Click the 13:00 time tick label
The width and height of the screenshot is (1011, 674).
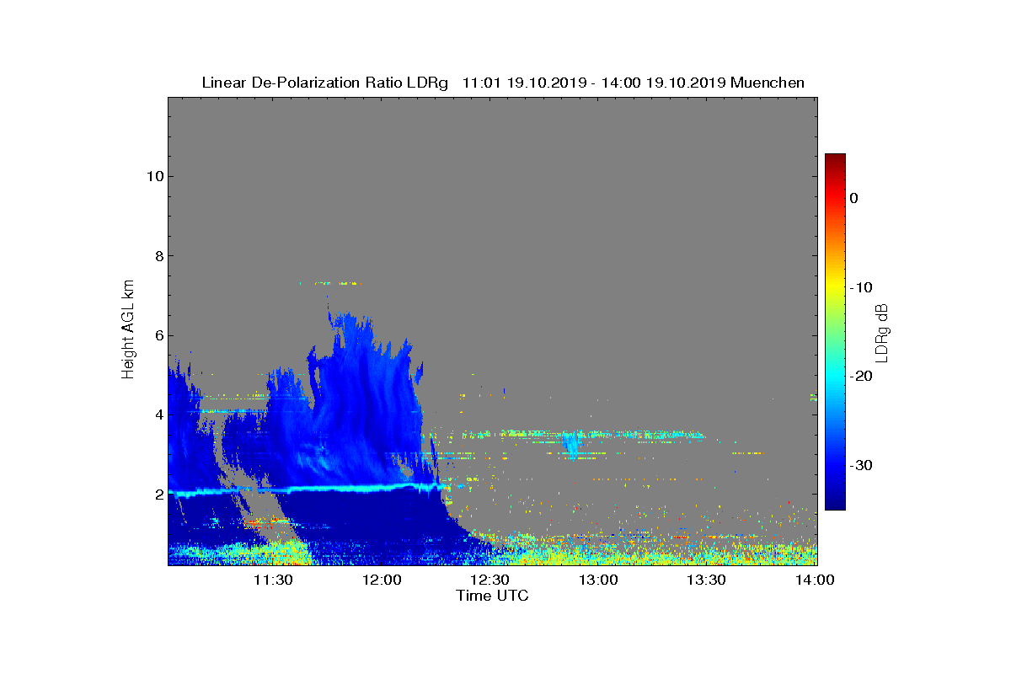[598, 580]
